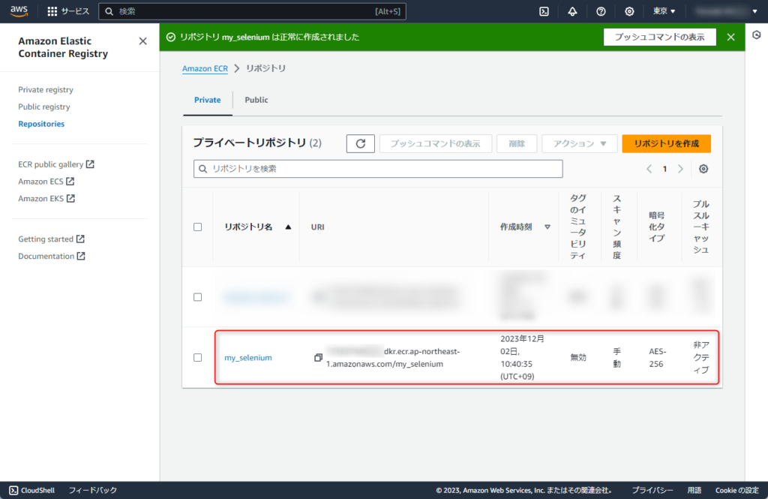Dismiss the green success banner
Viewport: 768px width, 499px height.
[x=730, y=37]
